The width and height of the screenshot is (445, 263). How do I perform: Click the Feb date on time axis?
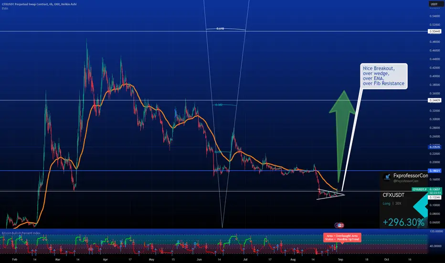15,259
